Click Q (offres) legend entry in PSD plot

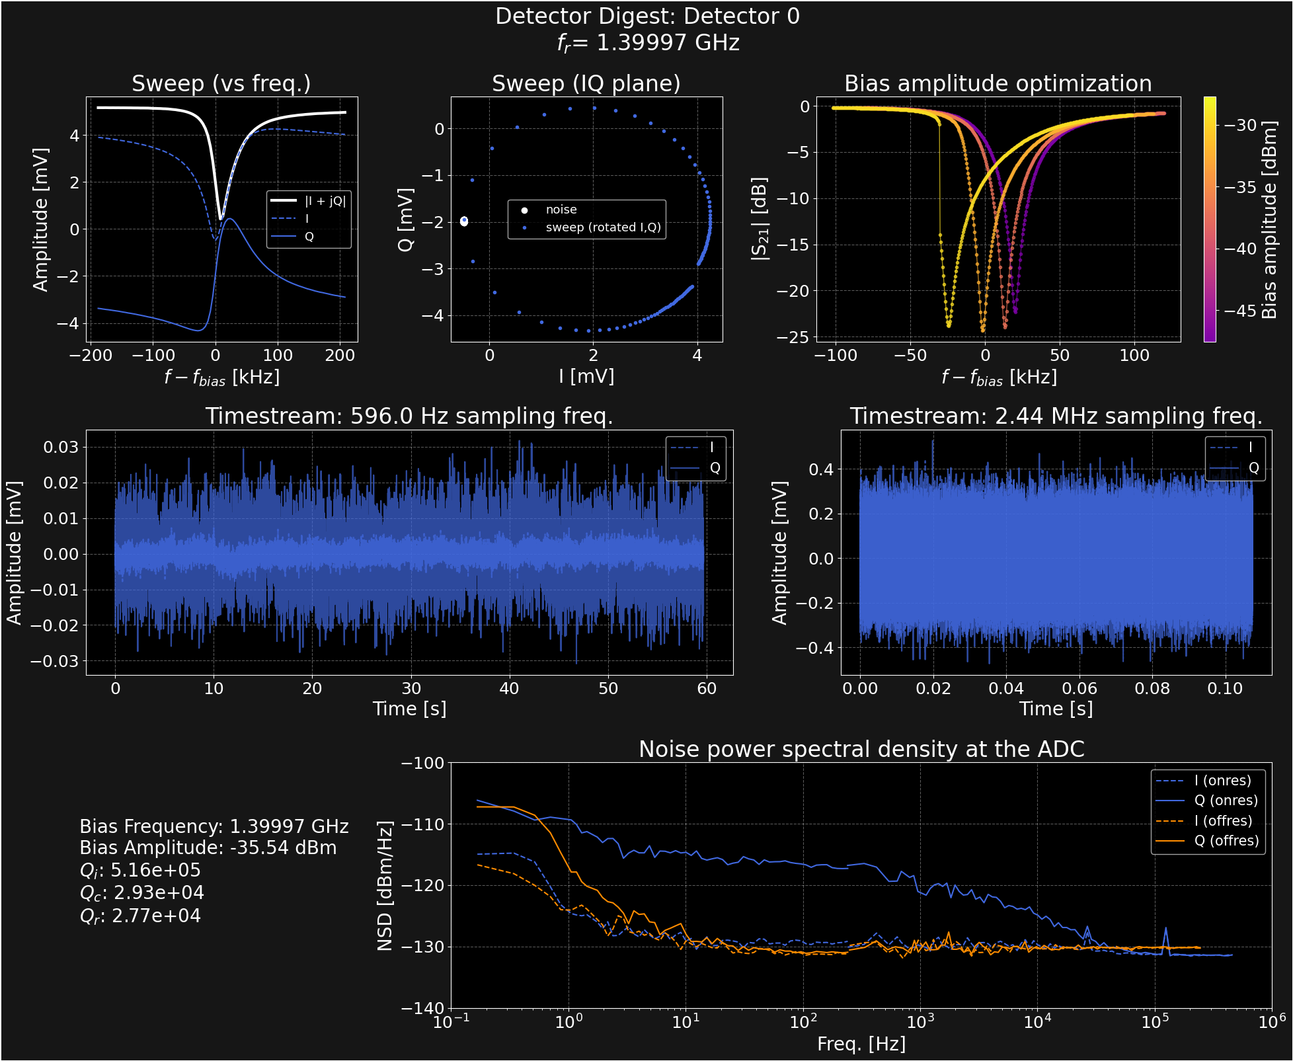click(x=1226, y=841)
